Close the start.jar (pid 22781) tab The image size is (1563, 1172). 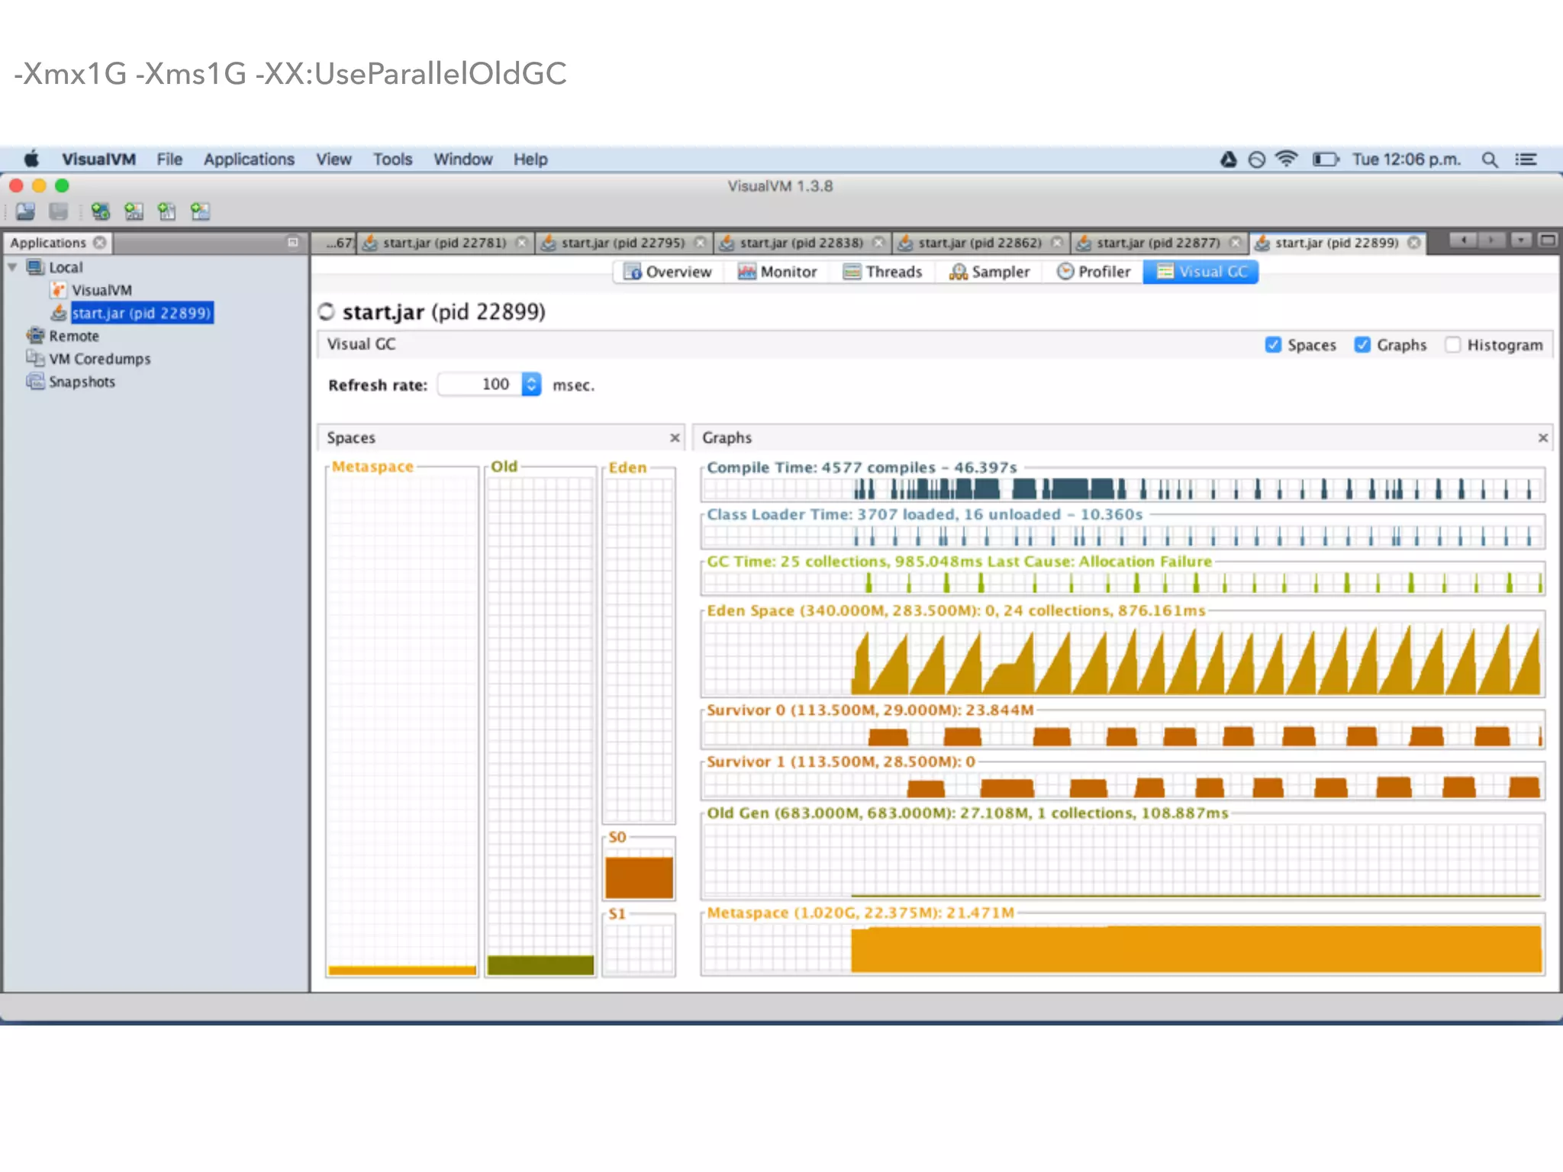coord(522,243)
